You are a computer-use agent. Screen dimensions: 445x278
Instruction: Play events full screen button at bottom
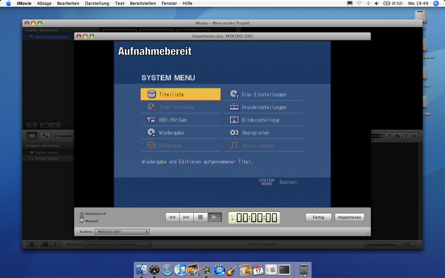(x=45, y=244)
